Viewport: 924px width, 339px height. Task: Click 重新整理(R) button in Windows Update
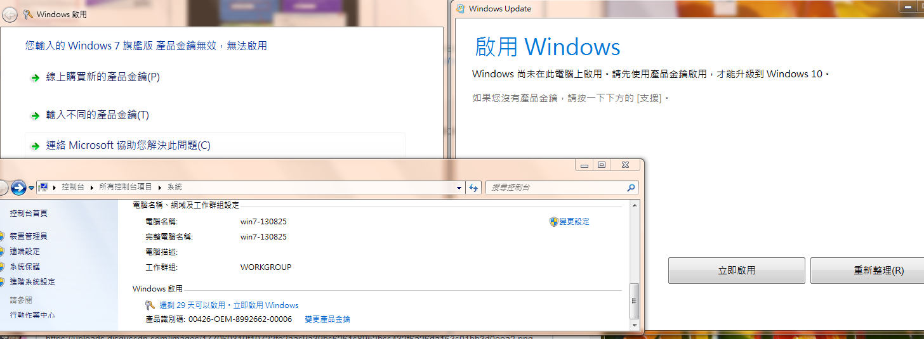(x=867, y=271)
